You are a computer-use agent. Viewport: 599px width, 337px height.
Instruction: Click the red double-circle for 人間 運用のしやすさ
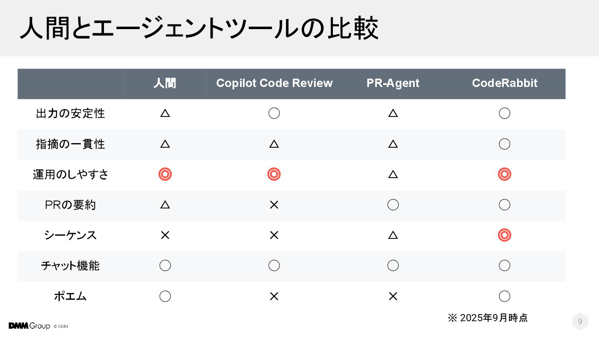pyautogui.click(x=165, y=174)
